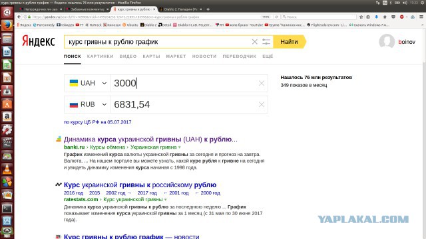Open Firefox downloads arrow icon
426x239 pixels.
(x=376, y=17)
